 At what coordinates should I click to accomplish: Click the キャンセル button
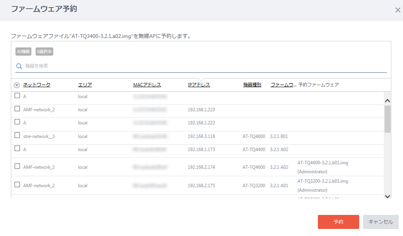pyautogui.click(x=381, y=222)
